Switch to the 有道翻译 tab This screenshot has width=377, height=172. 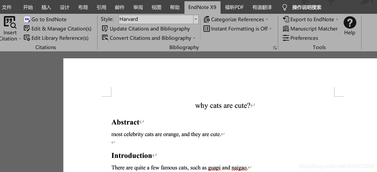(x=262, y=7)
